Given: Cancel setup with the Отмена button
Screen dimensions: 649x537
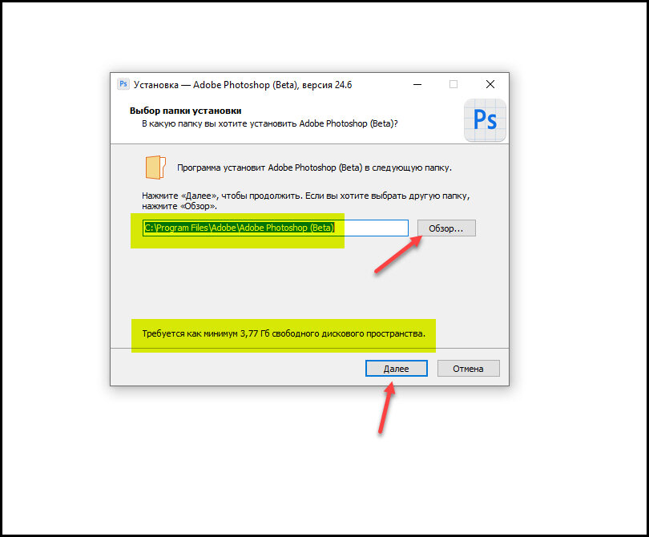Looking at the screenshot, I should 468,368.
